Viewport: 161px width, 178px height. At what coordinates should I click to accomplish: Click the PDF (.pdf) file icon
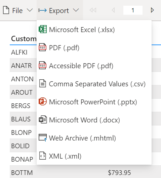coord(42,47)
